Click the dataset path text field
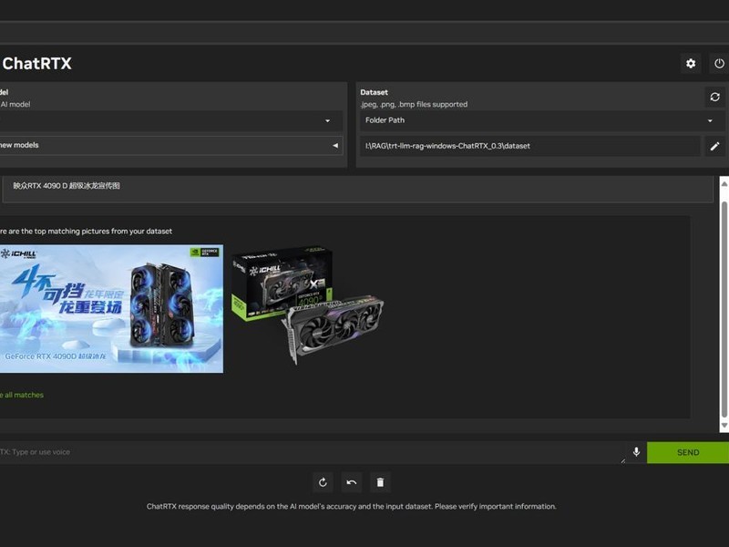This screenshot has height=547, width=729. (530, 146)
